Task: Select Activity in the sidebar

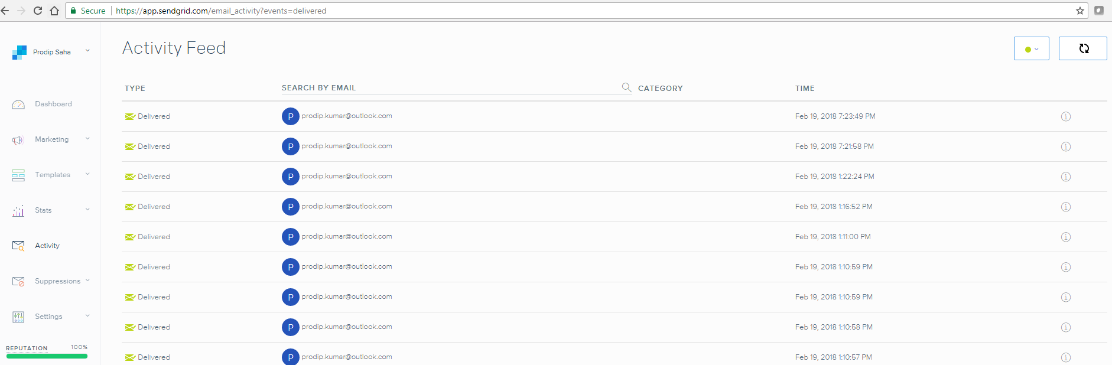Action: point(47,246)
